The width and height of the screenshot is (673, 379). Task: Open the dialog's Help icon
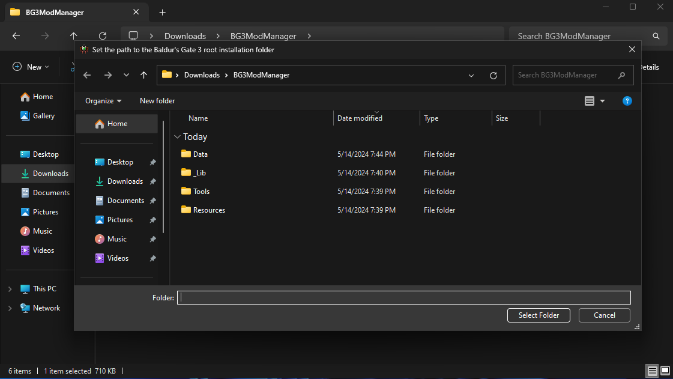pos(627,101)
